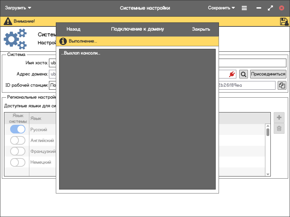
Task: Click the Выполнение... status text
Action: (83, 41)
